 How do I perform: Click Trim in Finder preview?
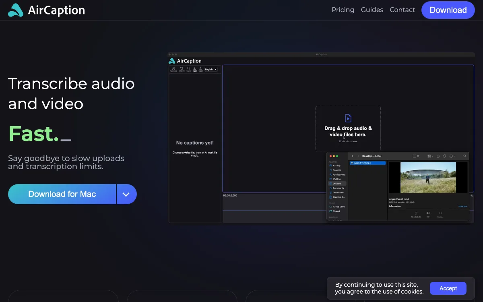point(428,214)
